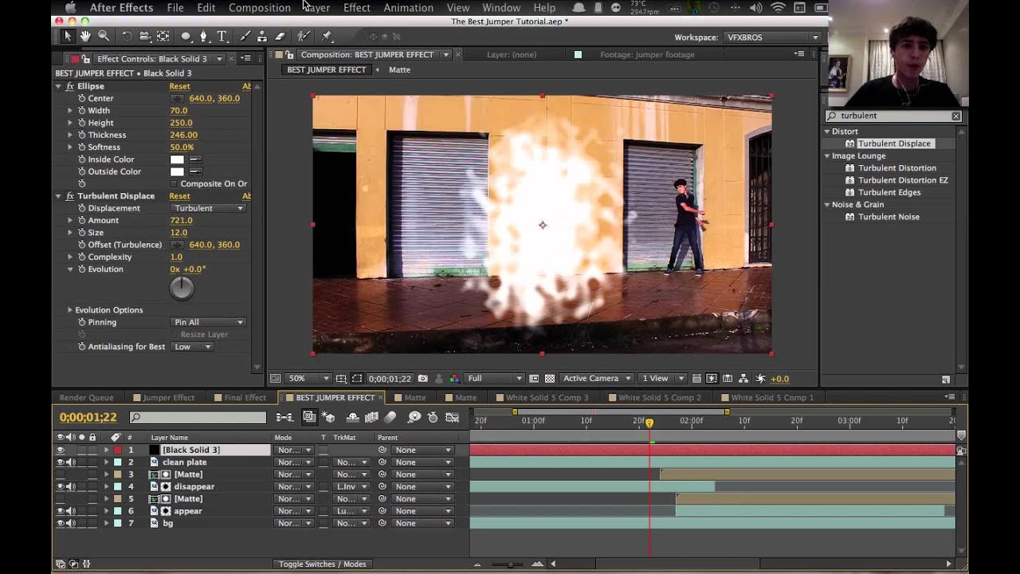Select the Zoom magnifier tool
Image resolution: width=1020 pixels, height=574 pixels.
[104, 37]
